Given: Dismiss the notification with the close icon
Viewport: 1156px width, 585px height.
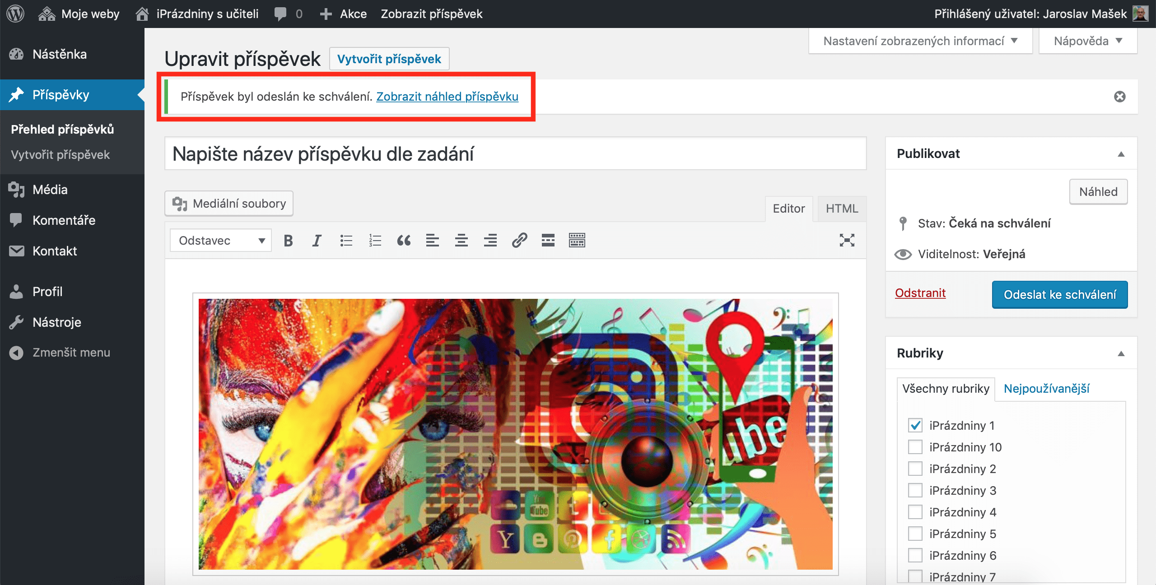Looking at the screenshot, I should (x=1119, y=97).
